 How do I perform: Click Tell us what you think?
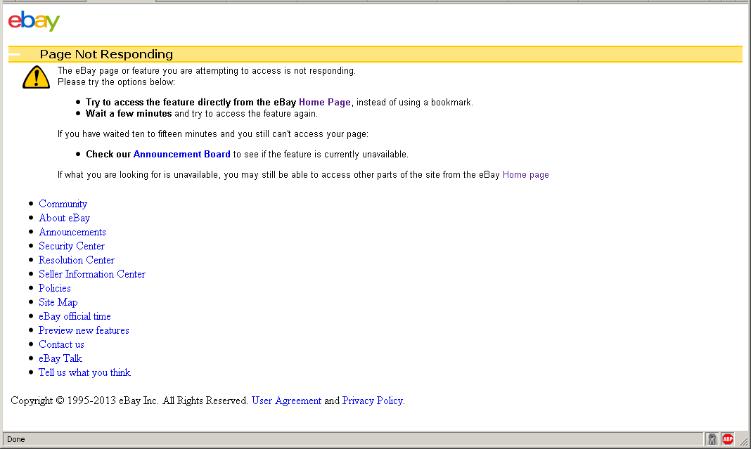tap(84, 372)
